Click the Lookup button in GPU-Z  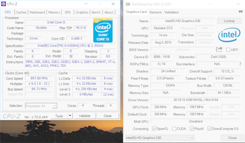[x=229, y=21]
